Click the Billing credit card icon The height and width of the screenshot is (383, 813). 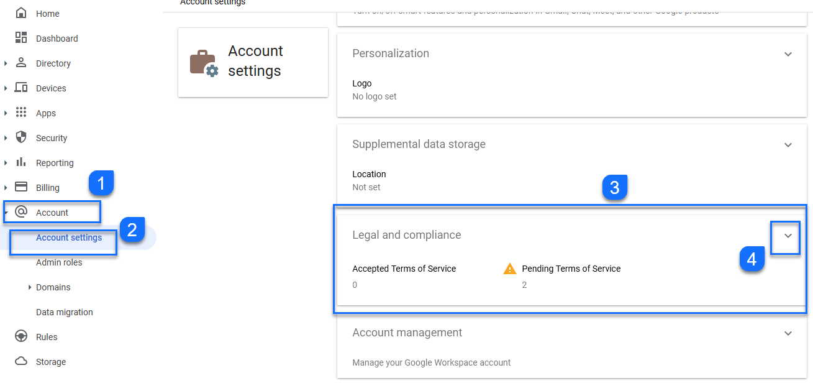pos(21,187)
